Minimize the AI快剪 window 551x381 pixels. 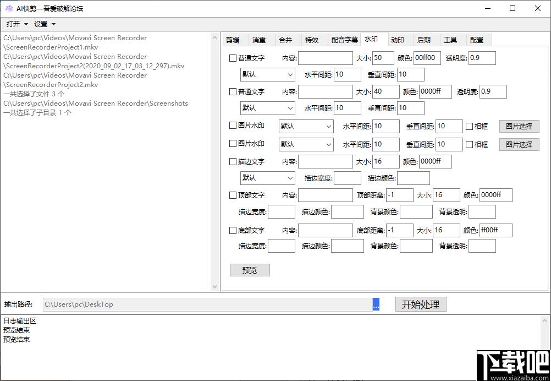pos(488,8)
